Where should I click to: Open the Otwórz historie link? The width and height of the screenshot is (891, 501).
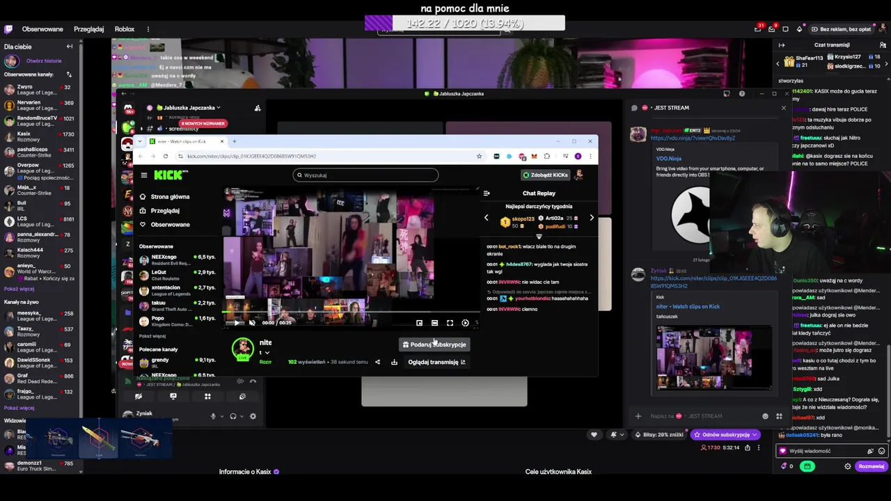pyautogui.click(x=44, y=61)
